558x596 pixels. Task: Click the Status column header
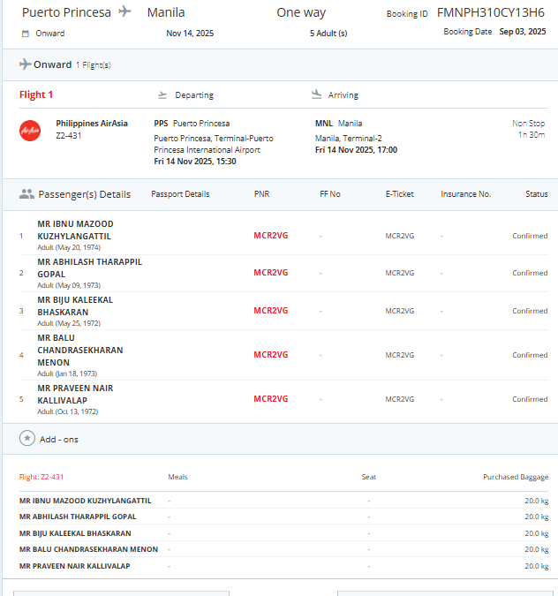coord(537,194)
